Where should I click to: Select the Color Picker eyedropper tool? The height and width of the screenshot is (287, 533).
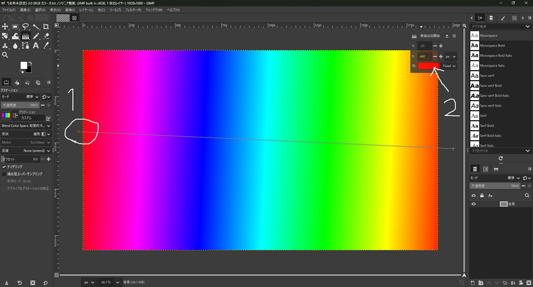(x=46, y=46)
